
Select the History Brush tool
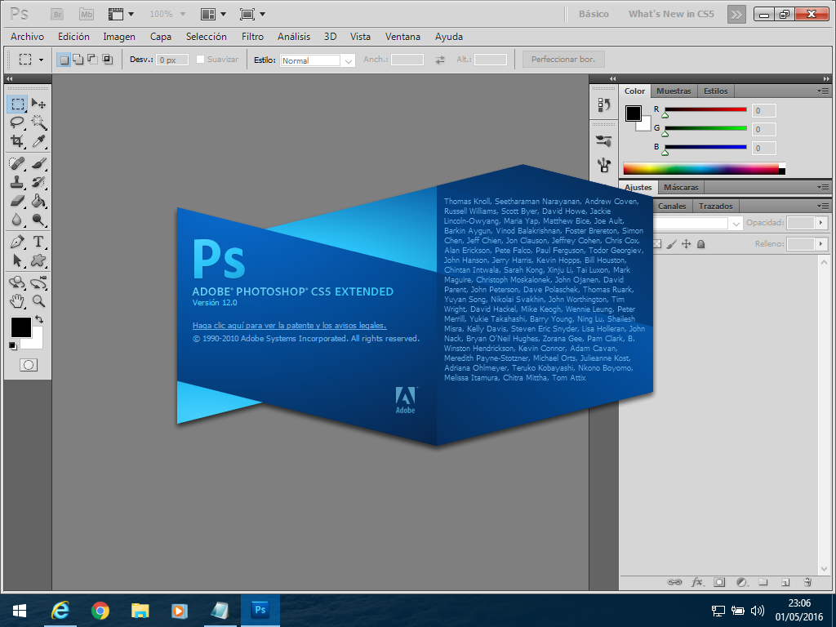(38, 182)
